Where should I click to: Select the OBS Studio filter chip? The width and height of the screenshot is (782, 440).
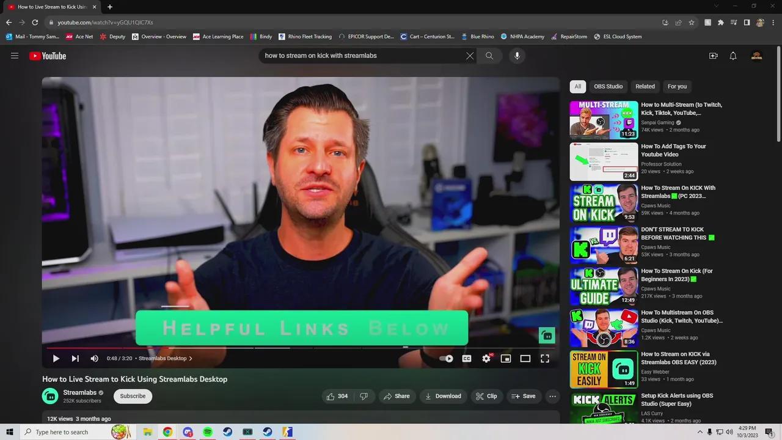pyautogui.click(x=608, y=86)
